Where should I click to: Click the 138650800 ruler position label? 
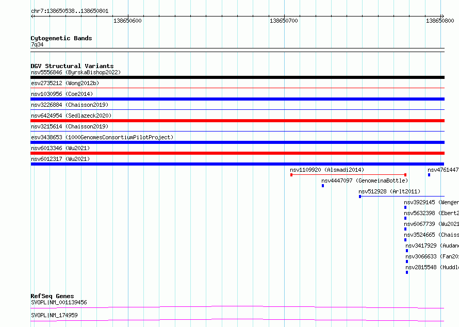click(x=440, y=21)
